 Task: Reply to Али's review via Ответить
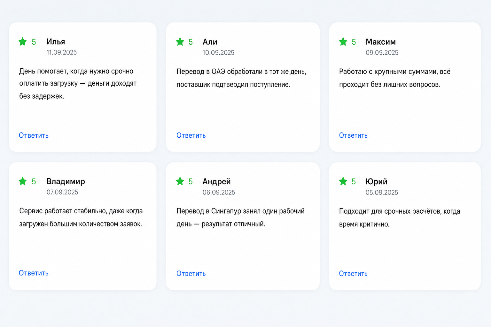191,135
